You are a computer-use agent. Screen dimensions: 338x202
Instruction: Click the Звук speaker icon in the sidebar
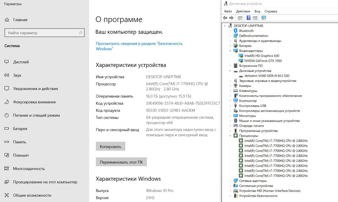click(7, 75)
